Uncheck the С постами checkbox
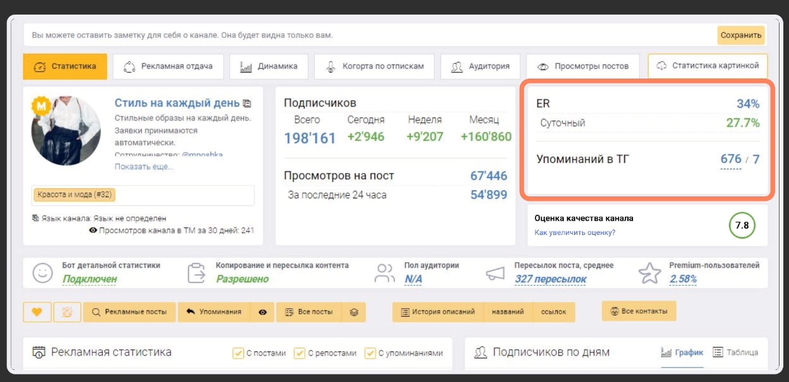 tap(238, 353)
